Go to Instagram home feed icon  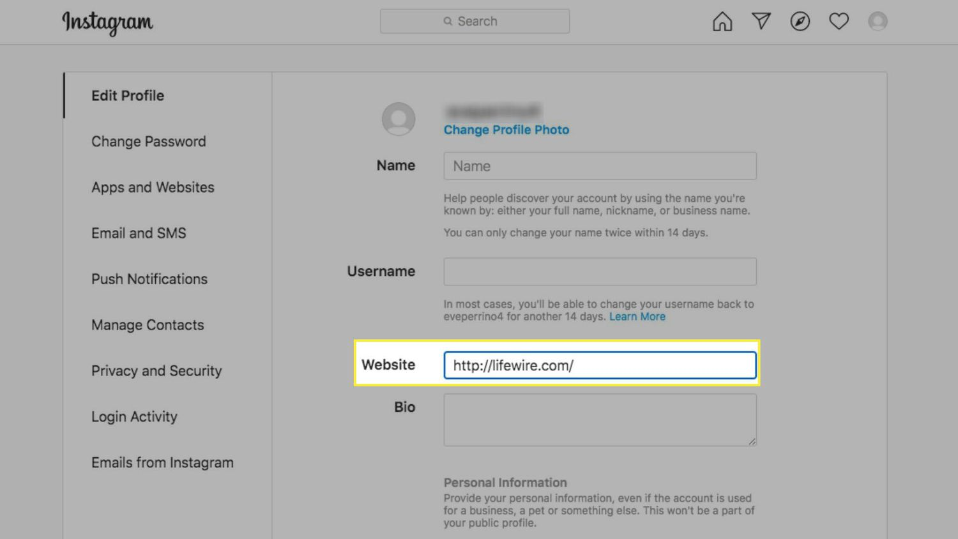[x=722, y=22]
